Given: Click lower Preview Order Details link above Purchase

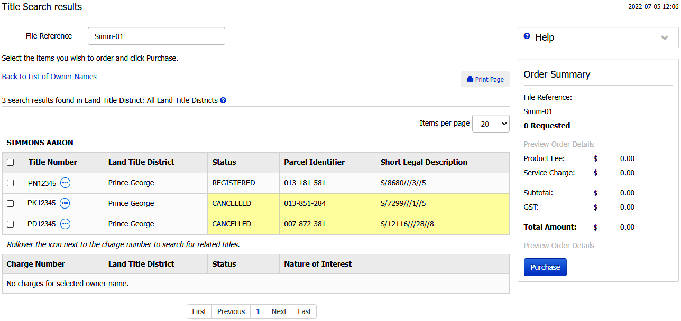Looking at the screenshot, I should tap(559, 246).
